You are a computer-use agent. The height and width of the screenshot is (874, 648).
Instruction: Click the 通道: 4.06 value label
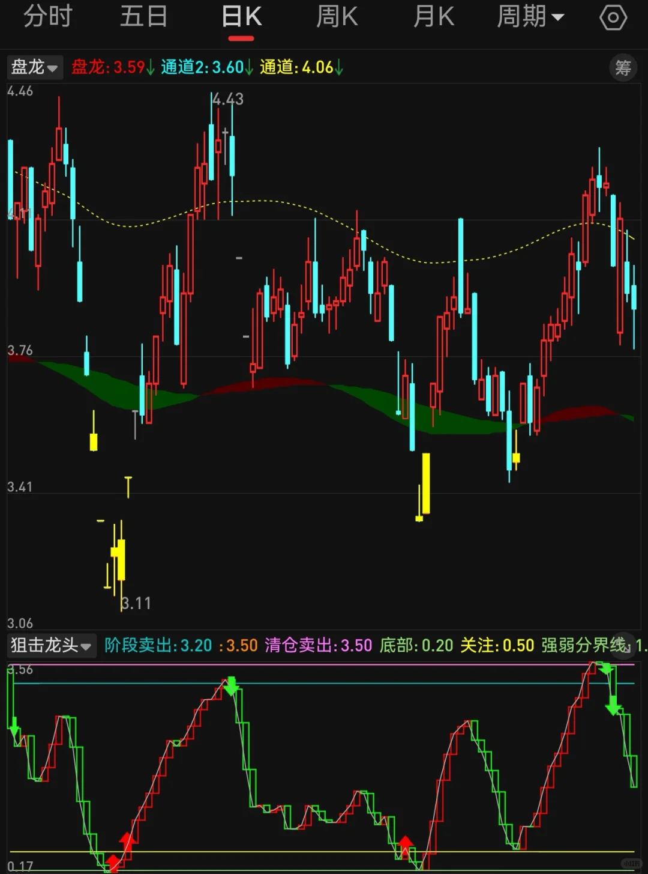coord(301,67)
